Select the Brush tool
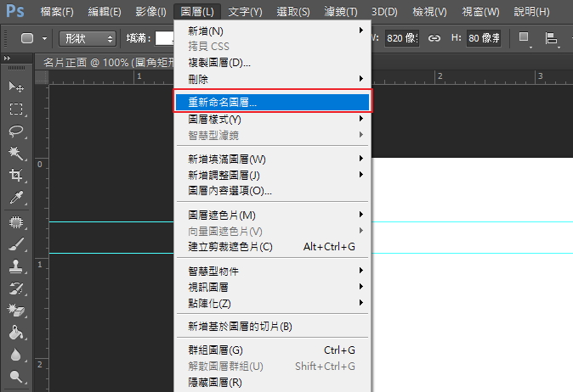This screenshot has width=573, height=392. click(x=16, y=244)
